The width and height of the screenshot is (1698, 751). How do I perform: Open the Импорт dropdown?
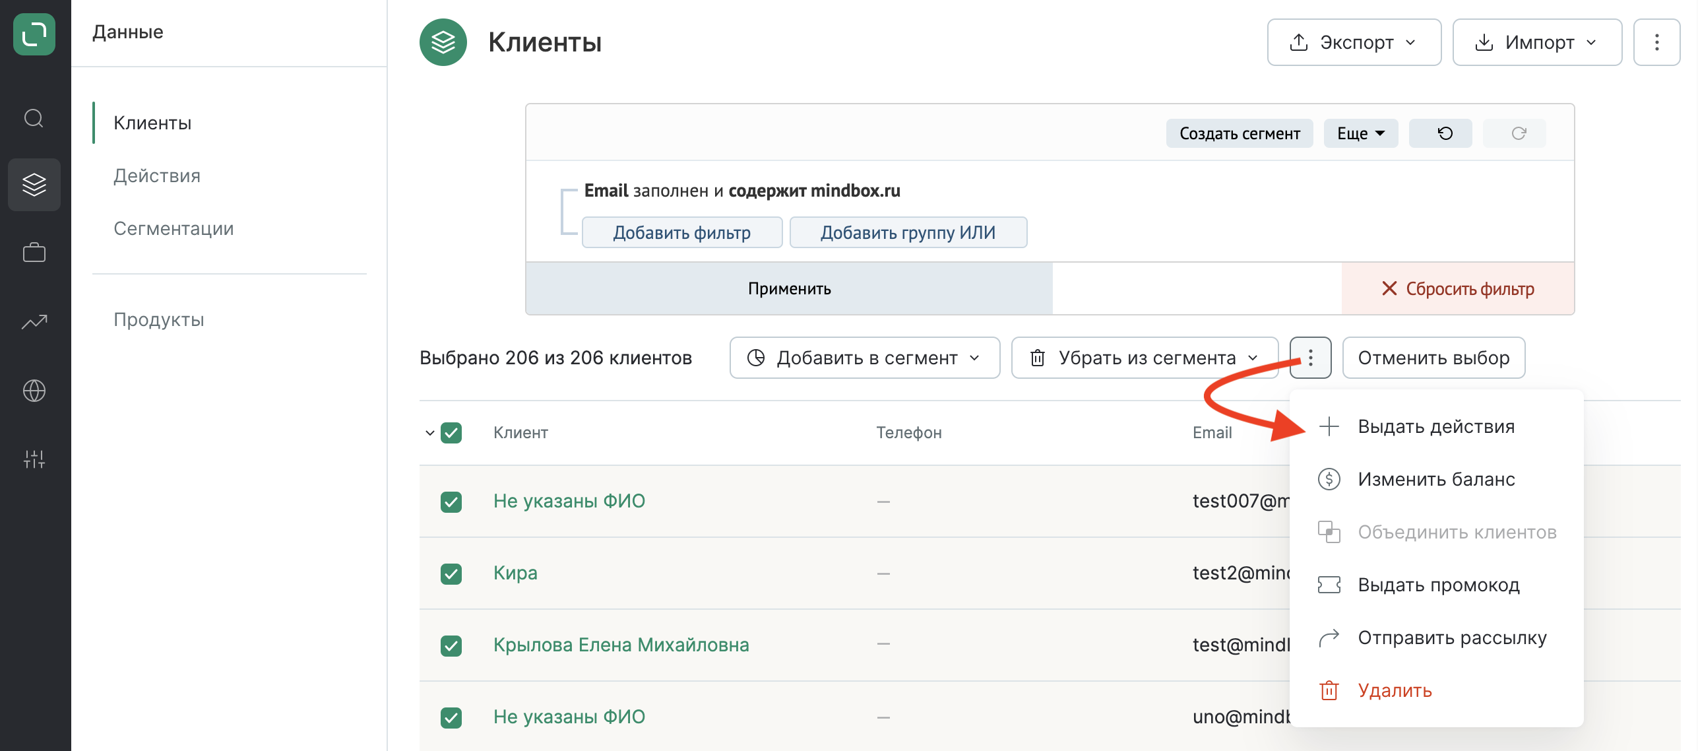point(1537,42)
